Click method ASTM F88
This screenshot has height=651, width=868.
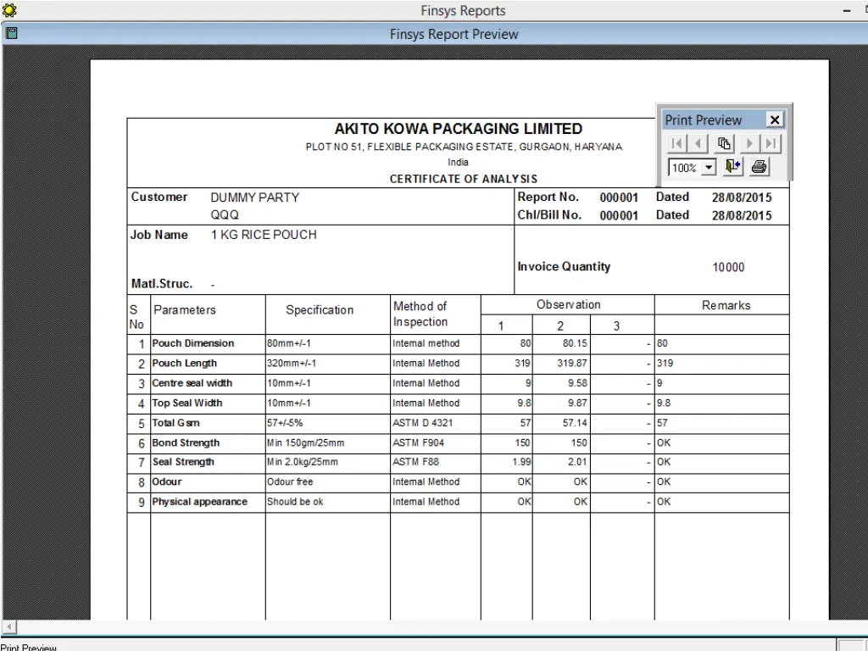point(415,462)
